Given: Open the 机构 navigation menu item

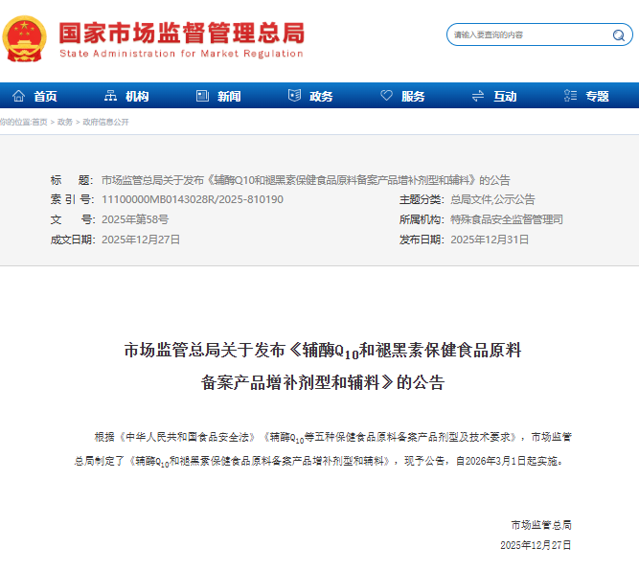Looking at the screenshot, I should coord(137,96).
